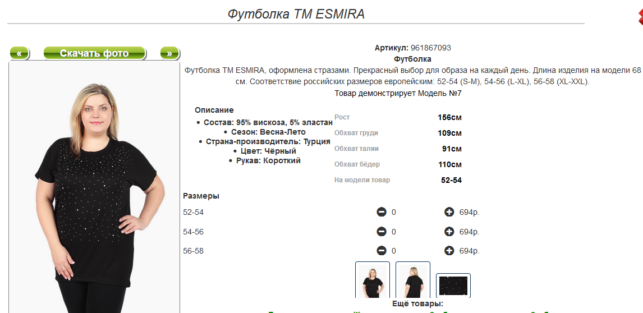Screen dimensions: 643x313
Task: Click the 694р. price for 56-58
Action: pyautogui.click(x=469, y=251)
